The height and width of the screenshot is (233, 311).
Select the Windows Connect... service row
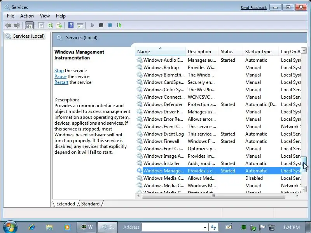pos(218,97)
